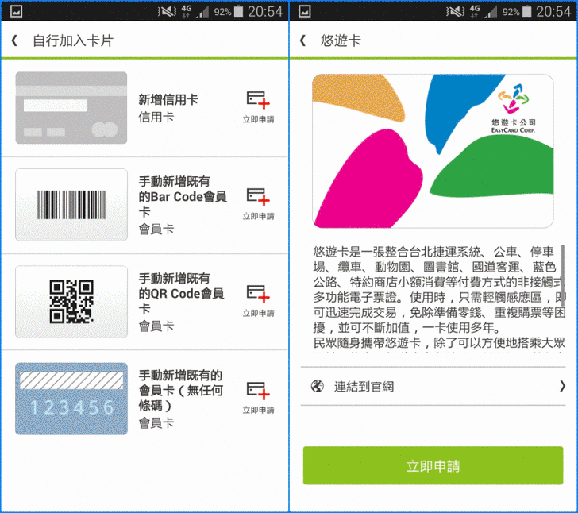Screen dimensions: 578x513
Task: Tap the 悠遊卡 description paragraph
Action: pyautogui.click(x=438, y=298)
